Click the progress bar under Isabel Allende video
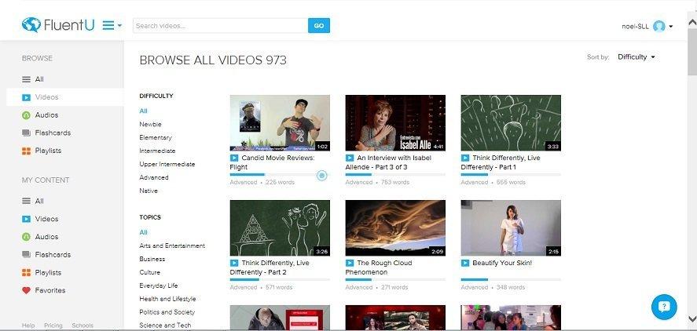This screenshot has height=331, width=697. (395, 174)
